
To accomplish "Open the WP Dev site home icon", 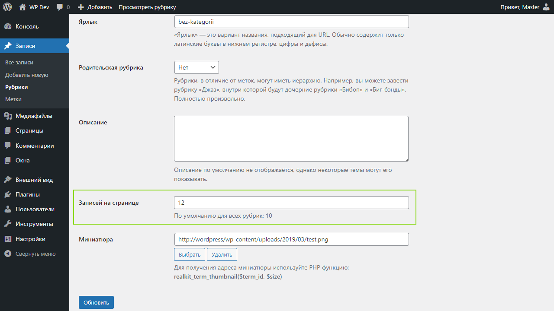I will point(23,7).
